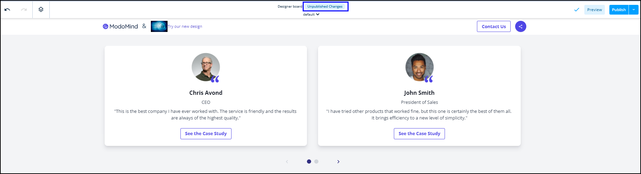Go to previous testimonial slide
The image size is (641, 174).
coord(287,161)
